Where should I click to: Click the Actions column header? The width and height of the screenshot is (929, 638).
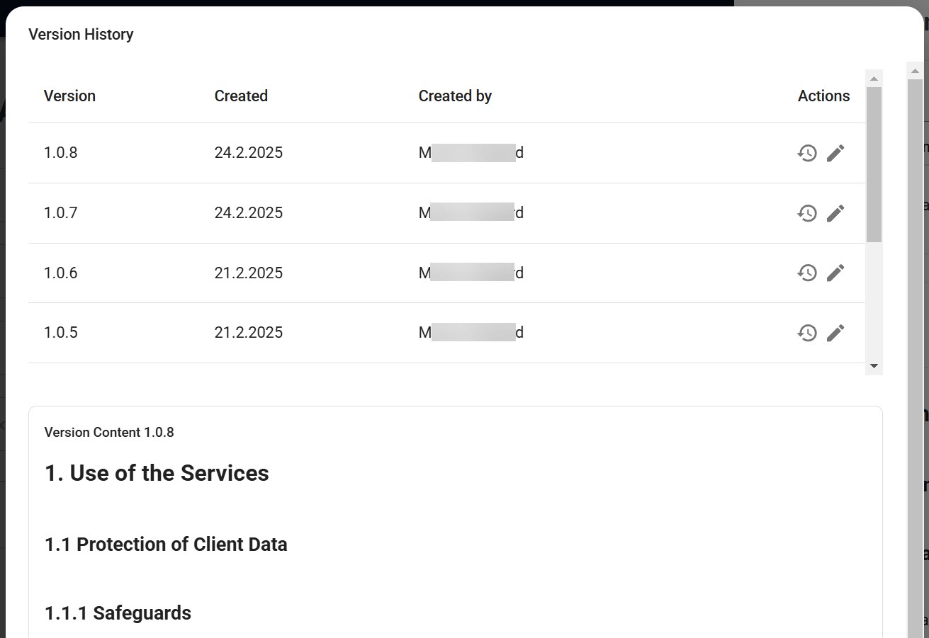pyautogui.click(x=823, y=96)
